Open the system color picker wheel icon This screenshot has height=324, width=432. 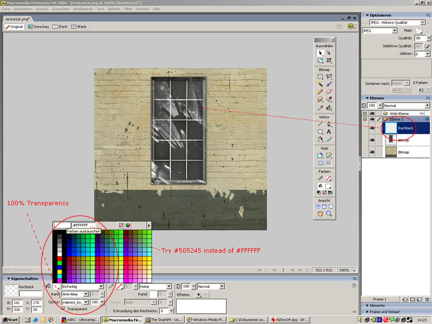pos(128,225)
